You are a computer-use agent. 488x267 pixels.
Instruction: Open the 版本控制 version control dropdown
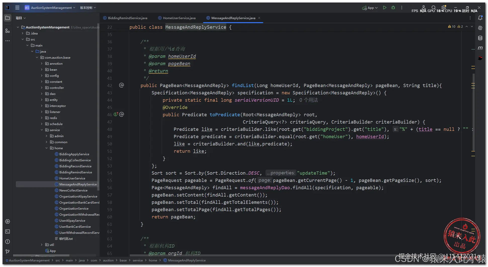point(88,8)
